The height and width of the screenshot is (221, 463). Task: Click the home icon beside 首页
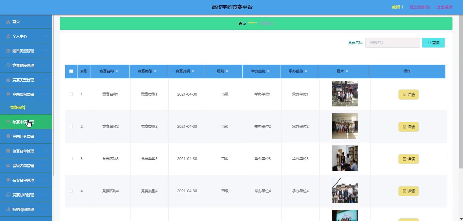(x=8, y=22)
